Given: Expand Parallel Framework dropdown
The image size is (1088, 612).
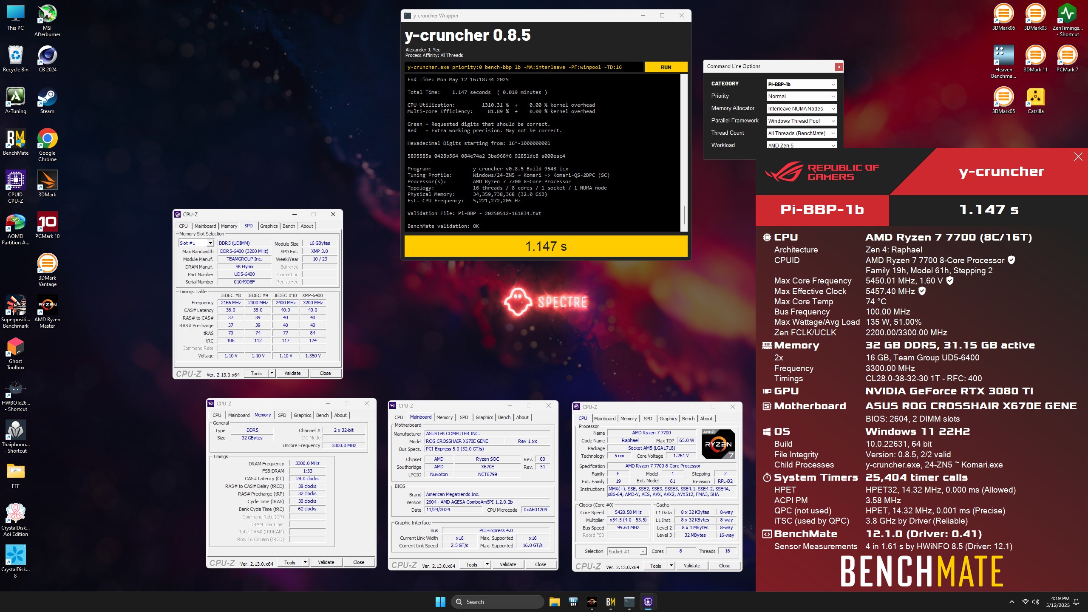Looking at the screenshot, I should click(x=802, y=121).
